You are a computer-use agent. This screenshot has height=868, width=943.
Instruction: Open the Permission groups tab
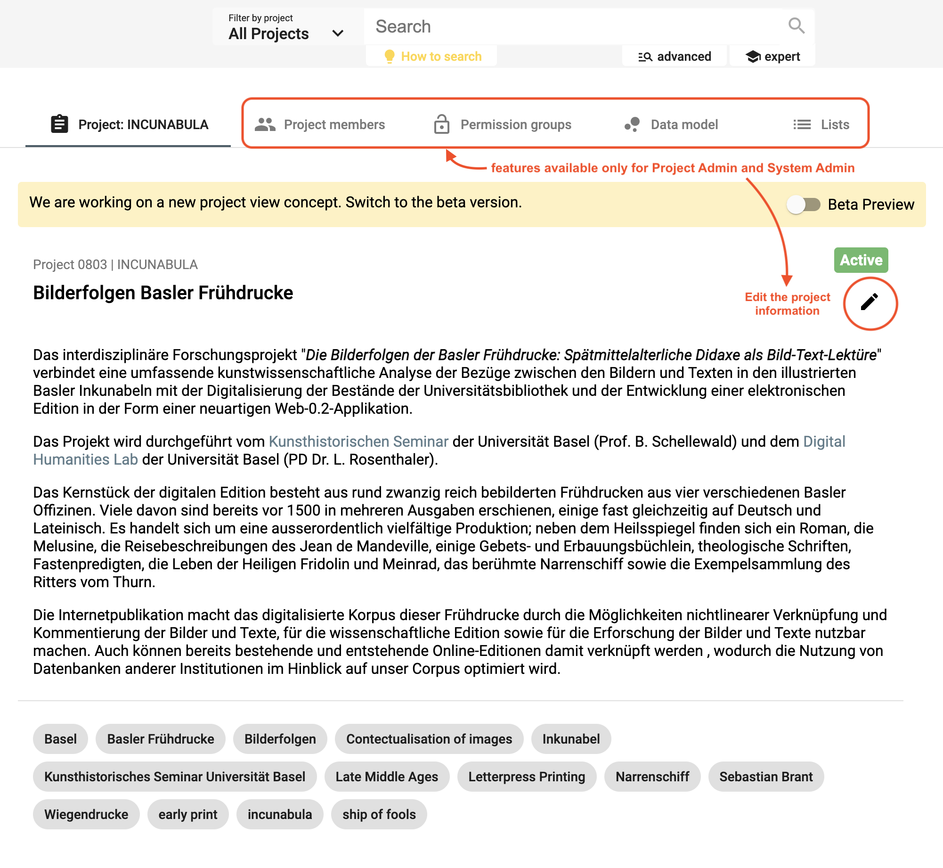(x=502, y=124)
